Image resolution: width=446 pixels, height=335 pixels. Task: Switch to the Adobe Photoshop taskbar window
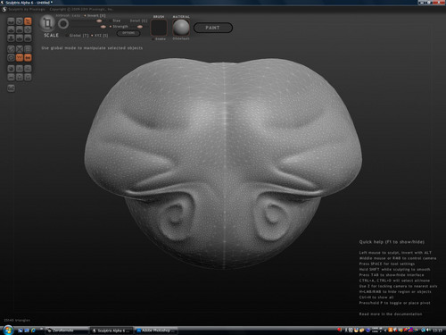point(156,331)
